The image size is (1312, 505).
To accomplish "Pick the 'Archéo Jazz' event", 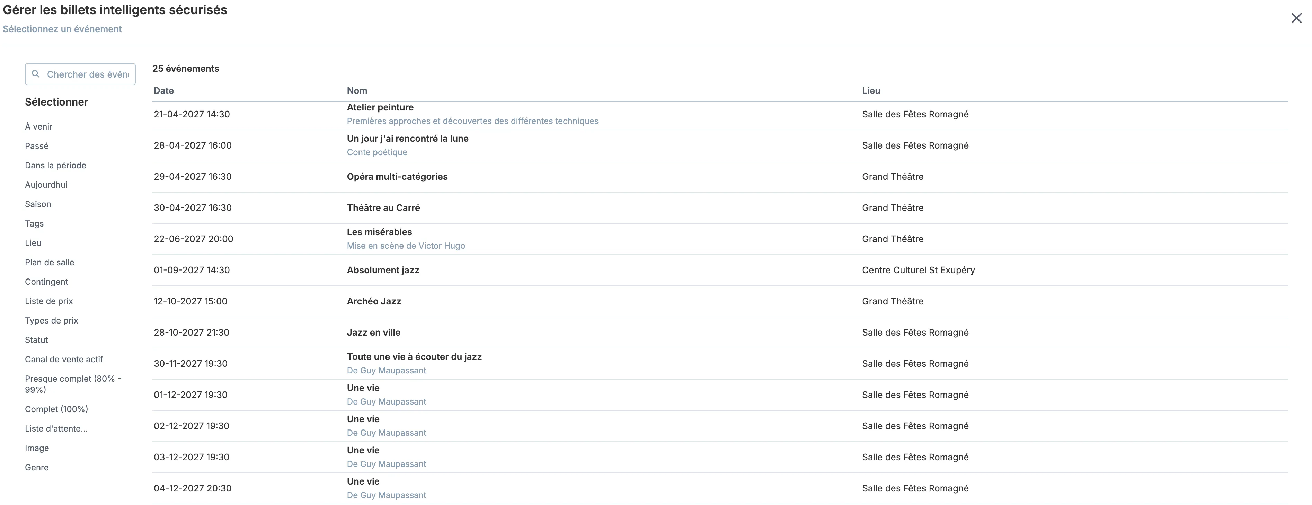I will (x=720, y=301).
